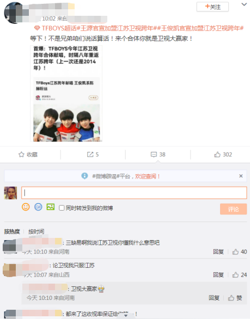Attach picture using the image icon

coord(51,207)
